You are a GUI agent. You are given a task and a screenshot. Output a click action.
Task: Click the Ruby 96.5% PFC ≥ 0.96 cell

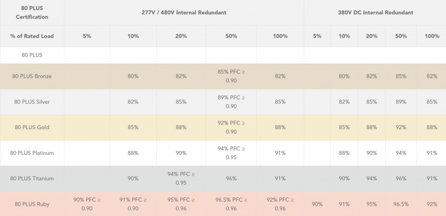[231, 204]
